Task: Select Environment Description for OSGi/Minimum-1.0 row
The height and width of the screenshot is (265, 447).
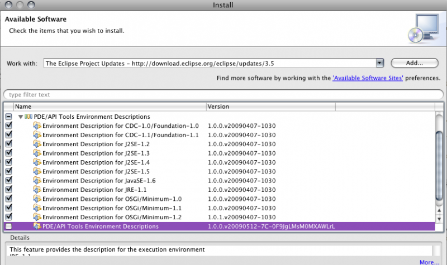Action: click(220, 199)
